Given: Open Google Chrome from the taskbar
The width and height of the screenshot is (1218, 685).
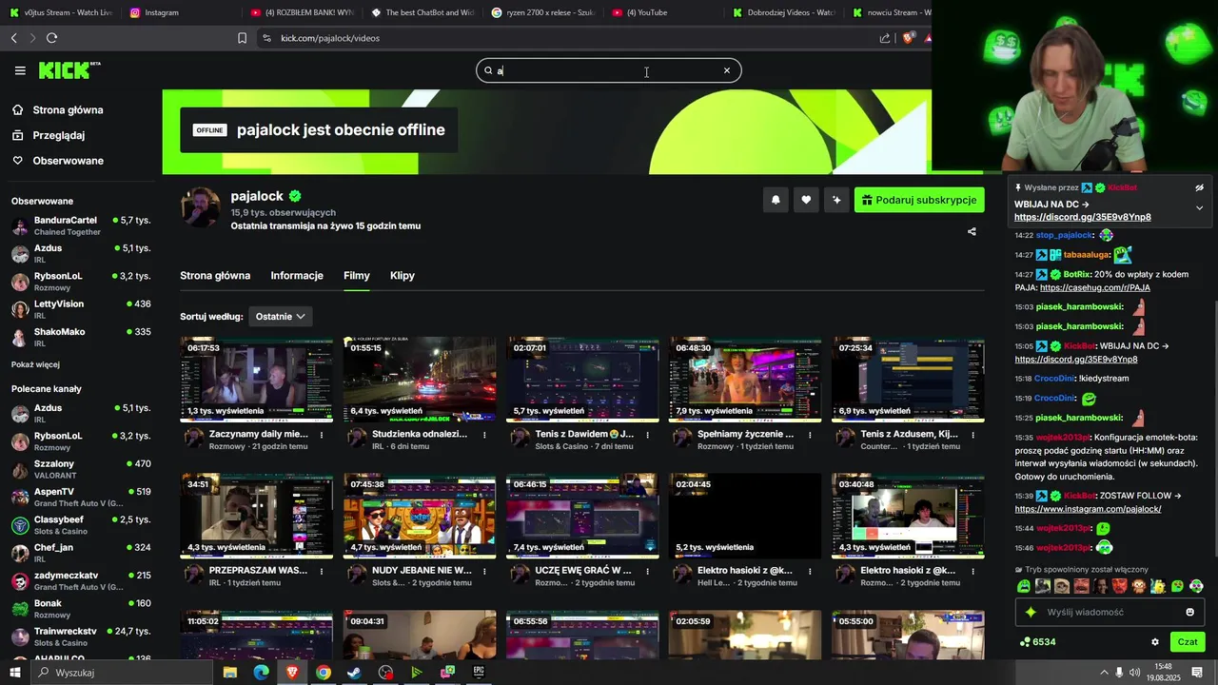Looking at the screenshot, I should pyautogui.click(x=324, y=673).
